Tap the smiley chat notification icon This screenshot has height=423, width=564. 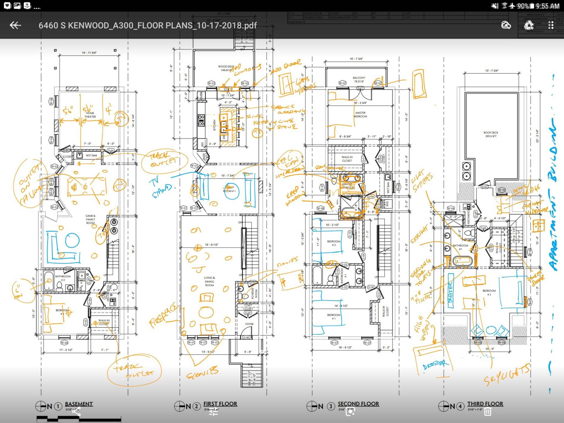pos(27,6)
